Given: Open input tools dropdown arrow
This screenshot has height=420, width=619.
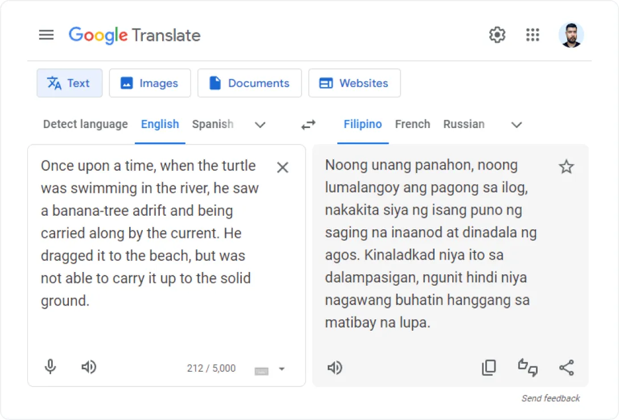Looking at the screenshot, I should tap(282, 369).
